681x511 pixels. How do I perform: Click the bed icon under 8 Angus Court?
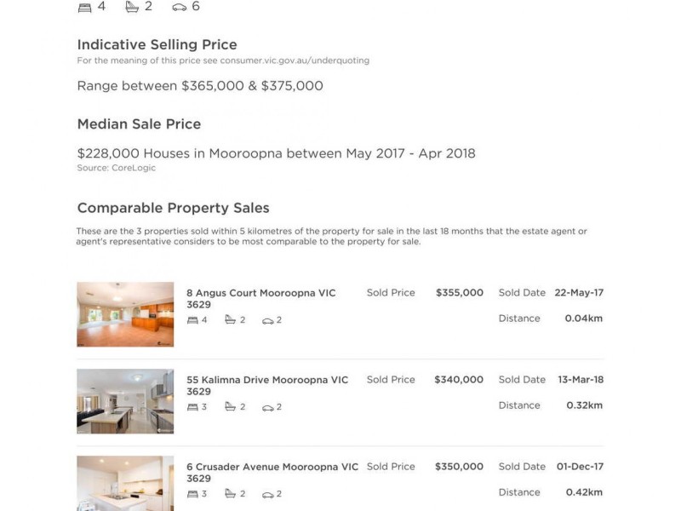click(x=192, y=320)
